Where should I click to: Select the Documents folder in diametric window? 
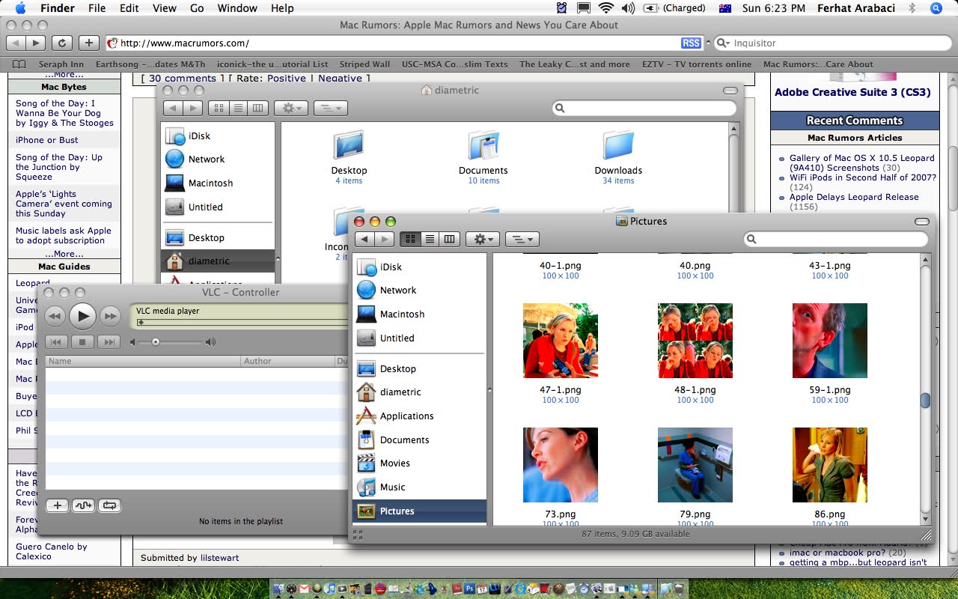coord(483,145)
